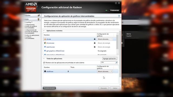This screenshot has height=97, width=173.
Task: Click the lock icon in searchui.exe row
Action: tap(95, 47)
